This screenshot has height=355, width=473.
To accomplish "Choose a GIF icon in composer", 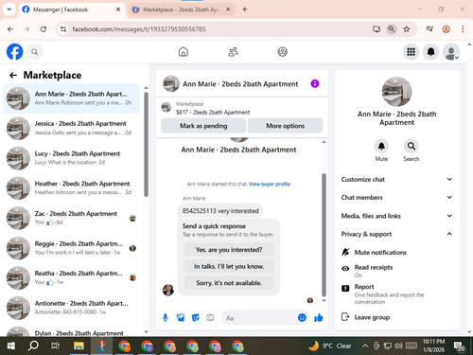I will [x=210, y=318].
